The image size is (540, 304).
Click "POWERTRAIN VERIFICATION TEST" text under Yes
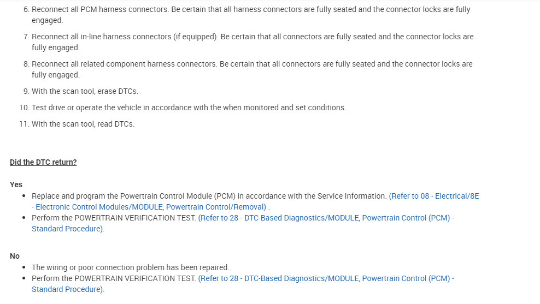tap(134, 218)
